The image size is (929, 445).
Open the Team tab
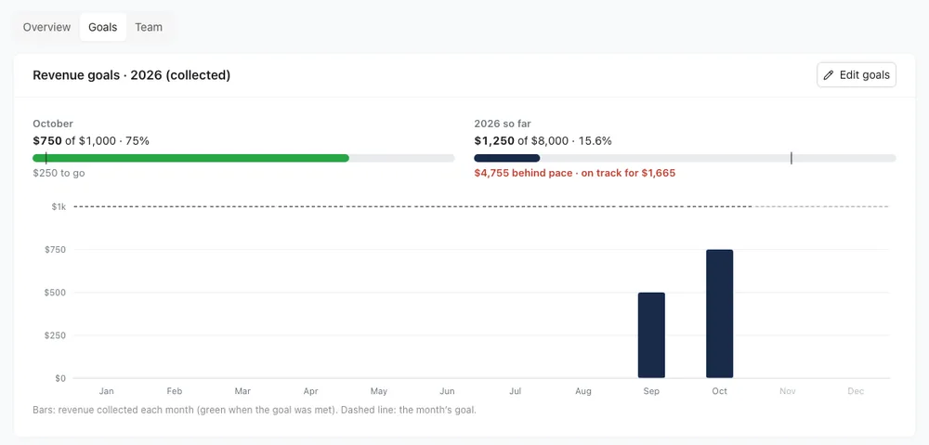pos(149,27)
